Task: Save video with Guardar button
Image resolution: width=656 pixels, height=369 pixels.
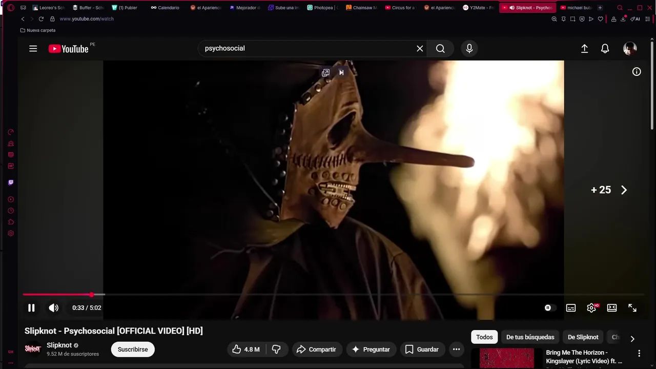Action: (x=422, y=350)
